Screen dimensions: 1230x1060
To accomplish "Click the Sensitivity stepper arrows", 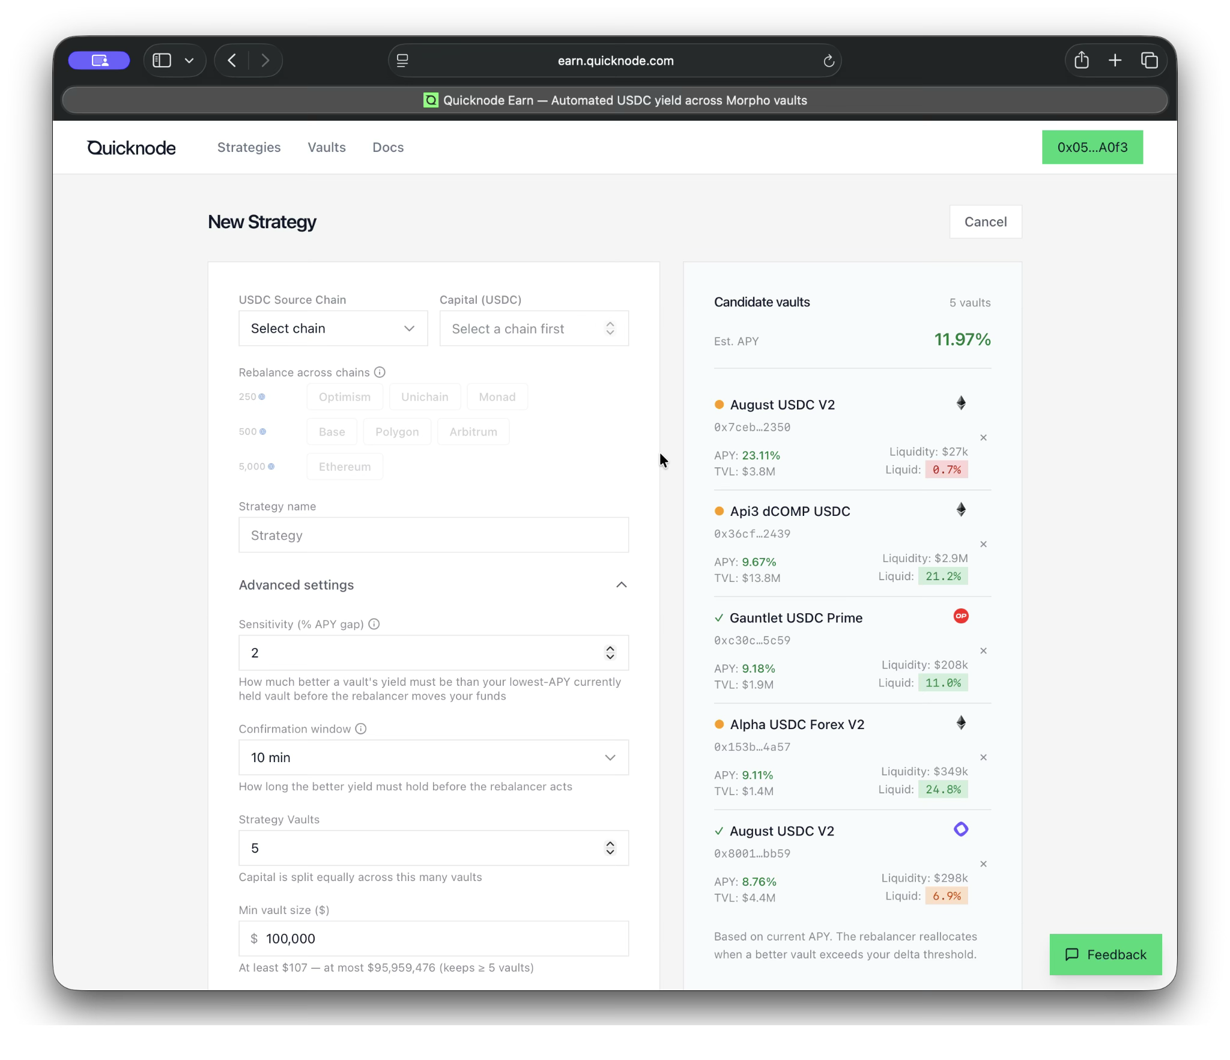I will point(610,653).
